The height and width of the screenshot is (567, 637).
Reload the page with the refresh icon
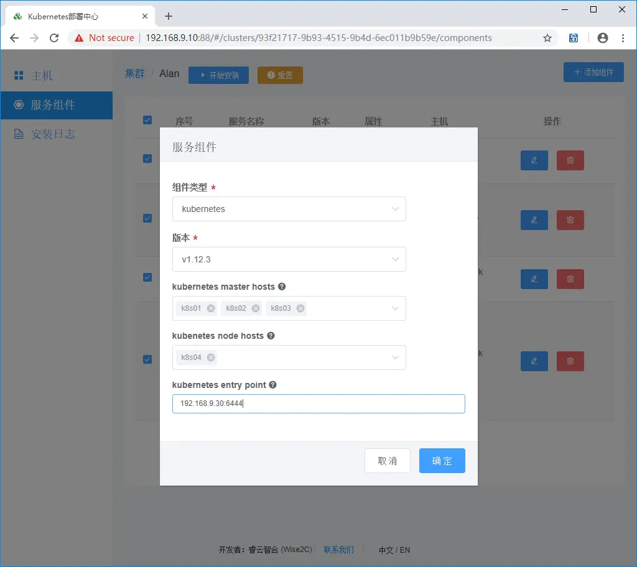click(54, 38)
